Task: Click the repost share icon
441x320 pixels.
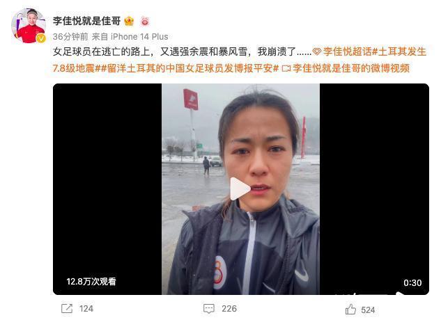Action: pos(67,308)
